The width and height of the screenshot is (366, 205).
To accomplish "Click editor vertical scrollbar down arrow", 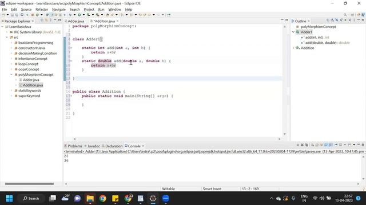I will point(285,134).
